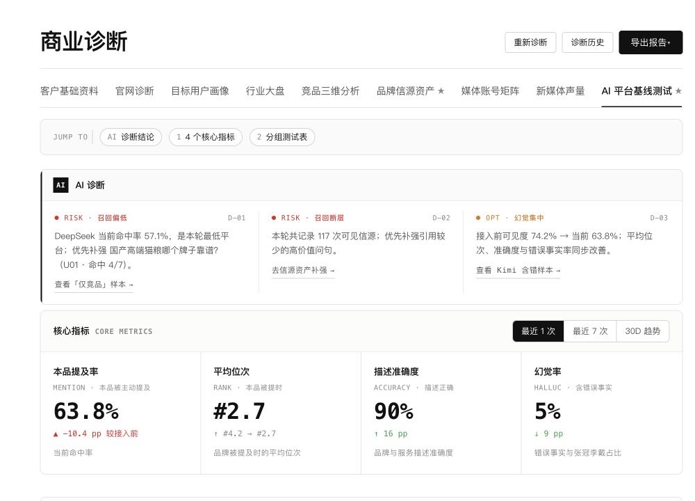Go to 竞品三维分析 tab

tap(330, 91)
